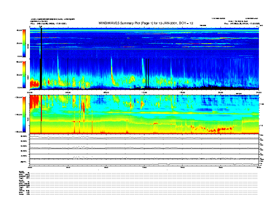The width and height of the screenshot is (279, 215).
Task: Select the TNR intensity color bar
Action: (24, 115)
